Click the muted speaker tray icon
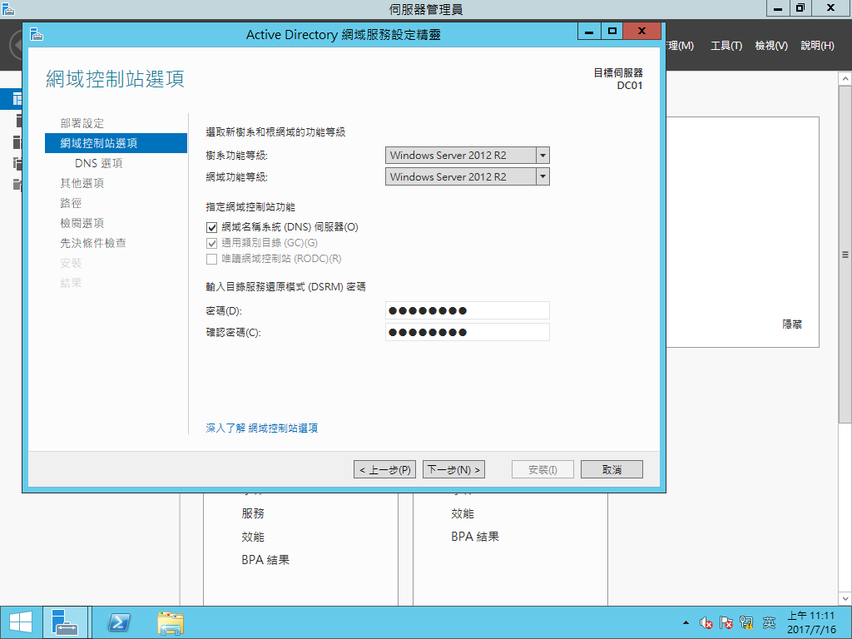This screenshot has width=852, height=639. pos(706,622)
